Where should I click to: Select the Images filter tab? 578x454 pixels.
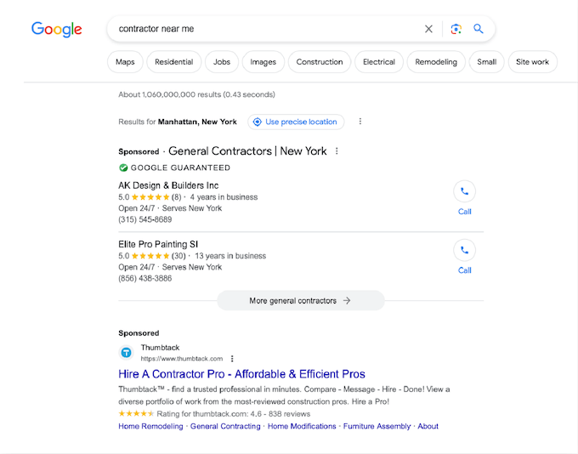click(x=263, y=62)
